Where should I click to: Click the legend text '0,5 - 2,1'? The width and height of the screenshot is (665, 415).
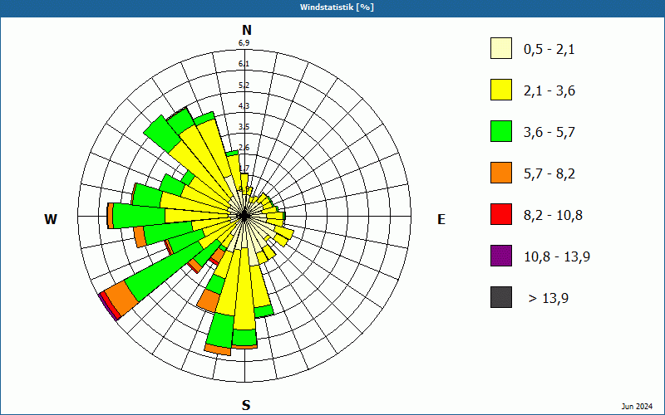[549, 50]
